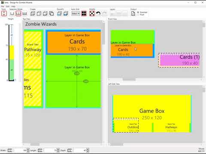Select the first Selection Mode icon

tap(12, 14)
